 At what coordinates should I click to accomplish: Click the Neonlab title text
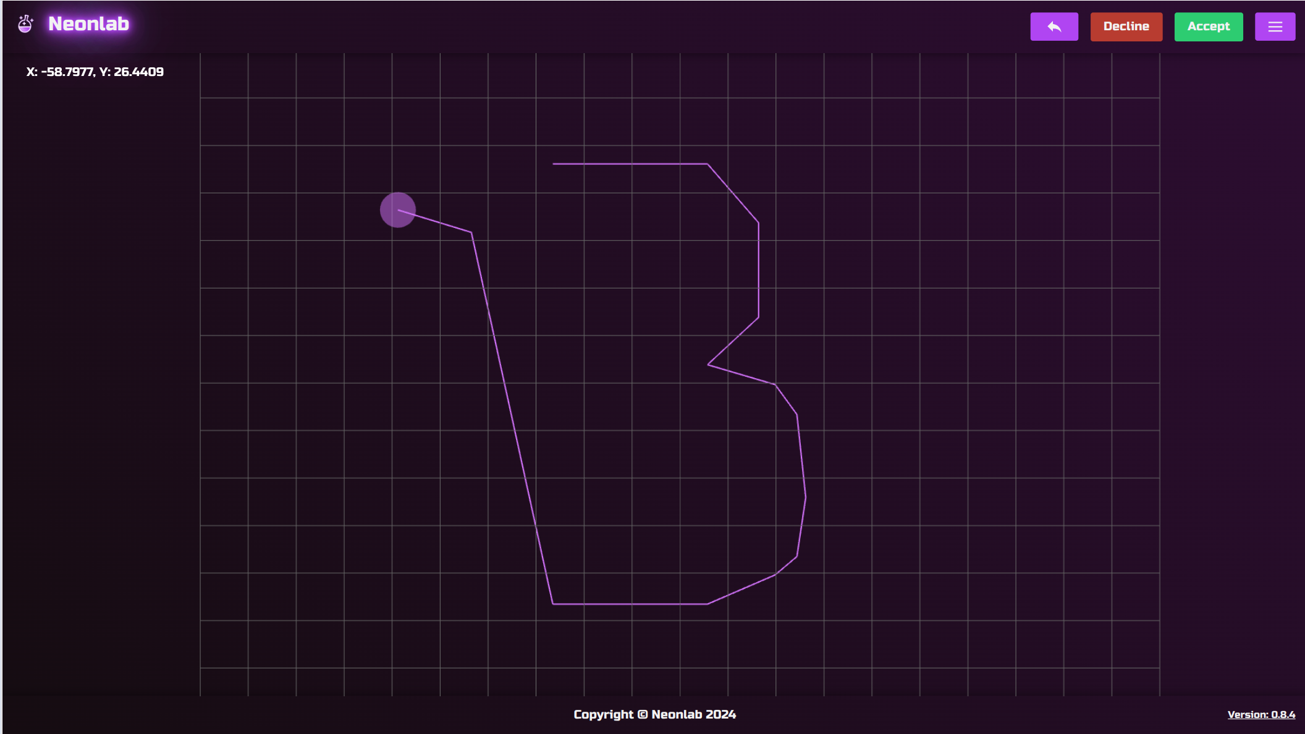pos(88,24)
